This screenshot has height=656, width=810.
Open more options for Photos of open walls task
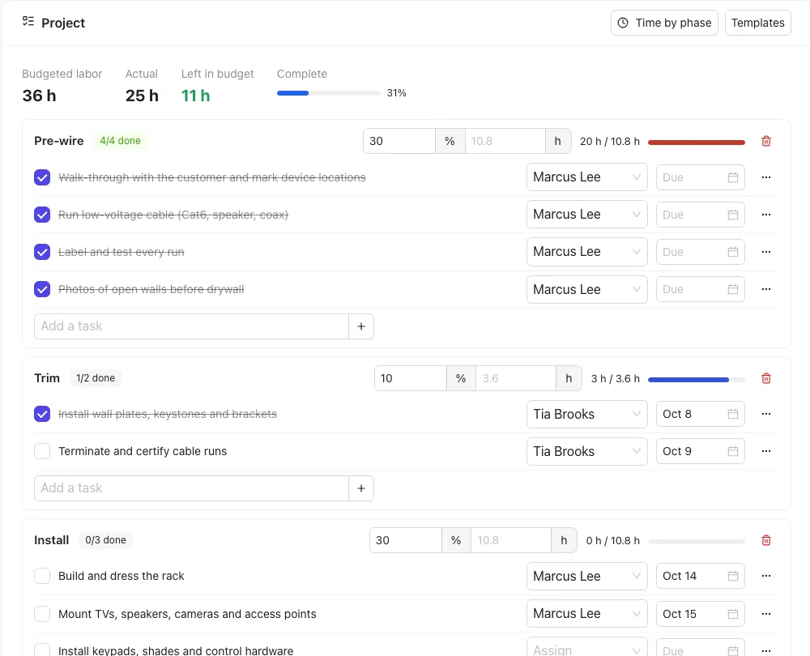[766, 289]
